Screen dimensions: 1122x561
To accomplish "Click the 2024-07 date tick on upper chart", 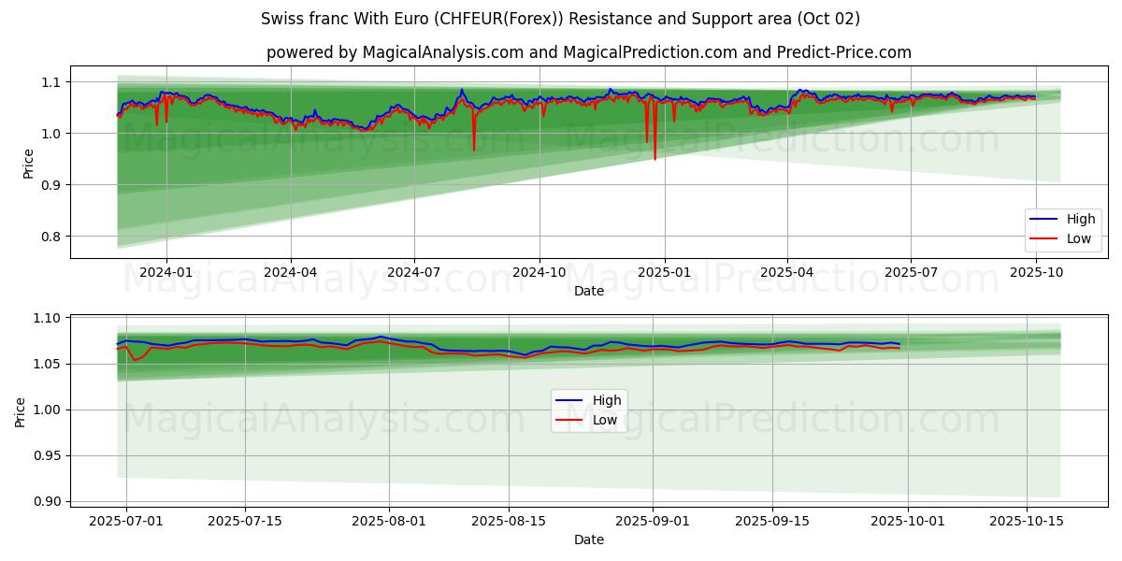I will pyautogui.click(x=414, y=272).
